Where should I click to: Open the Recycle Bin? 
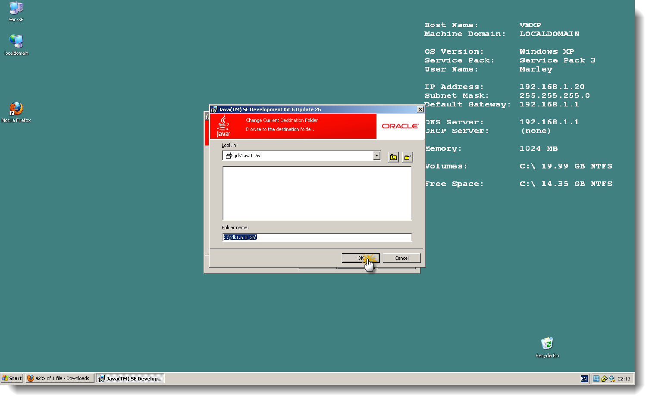(x=547, y=343)
